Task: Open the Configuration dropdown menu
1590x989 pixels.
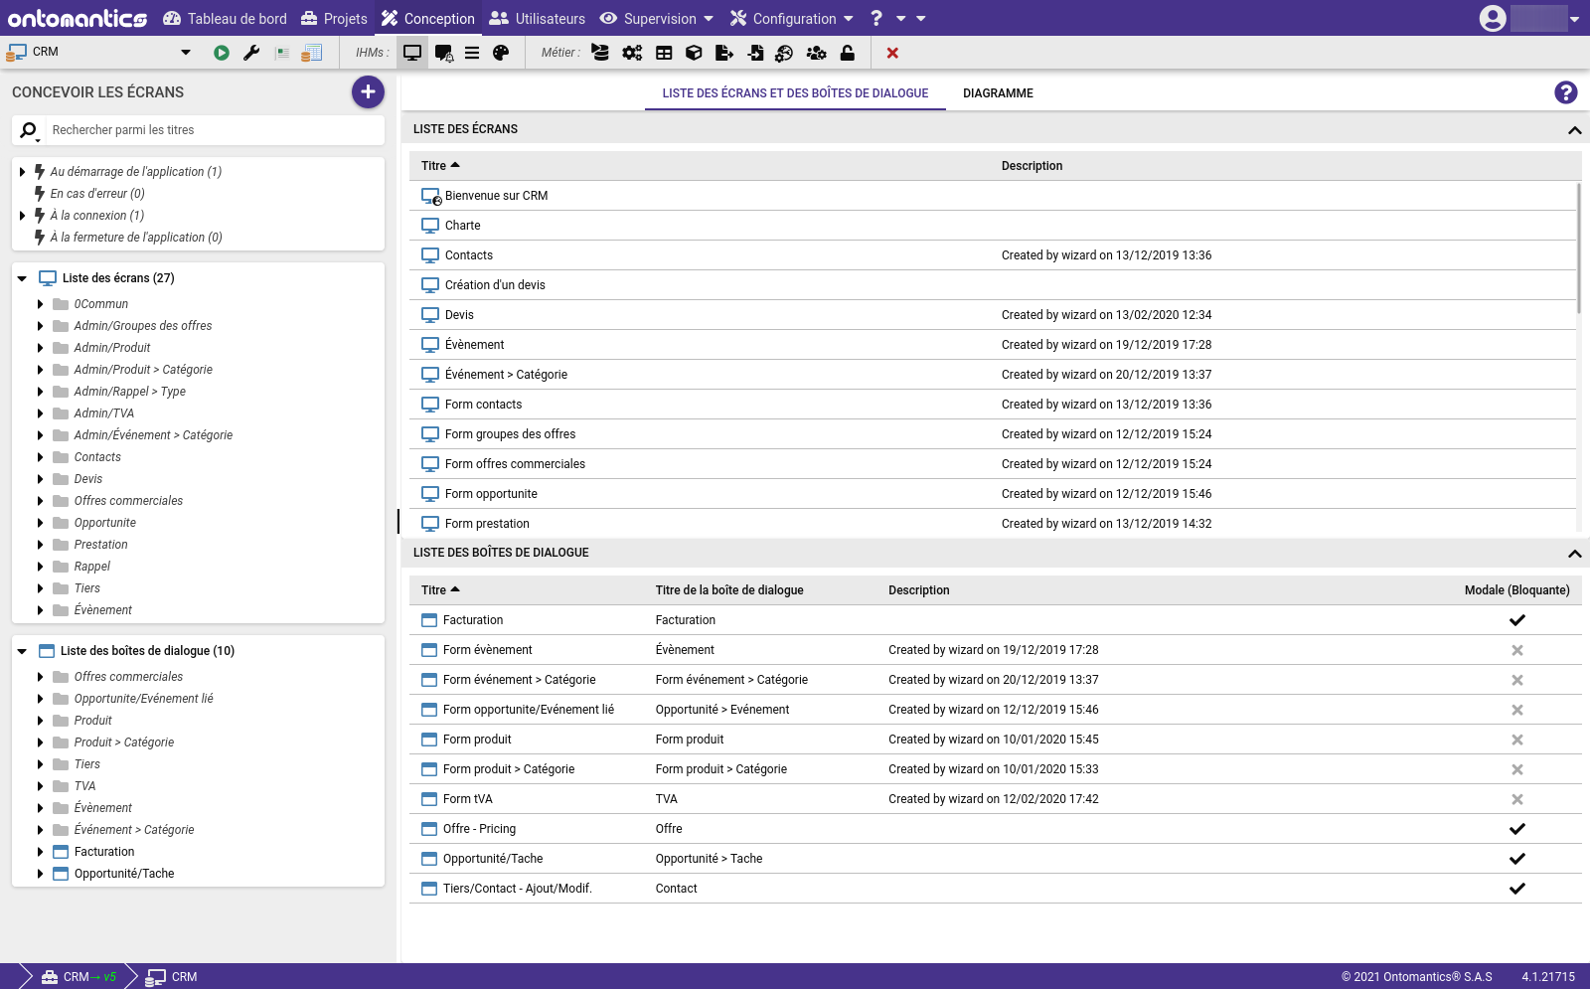Action: point(792,18)
